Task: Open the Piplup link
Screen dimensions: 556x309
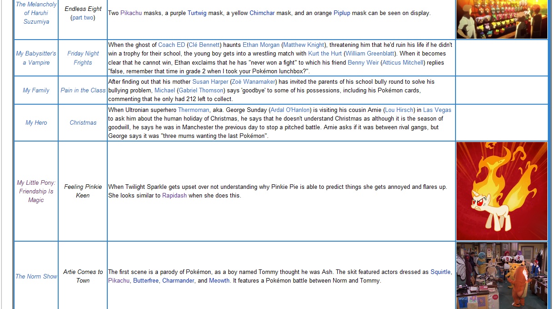Action: [342, 13]
